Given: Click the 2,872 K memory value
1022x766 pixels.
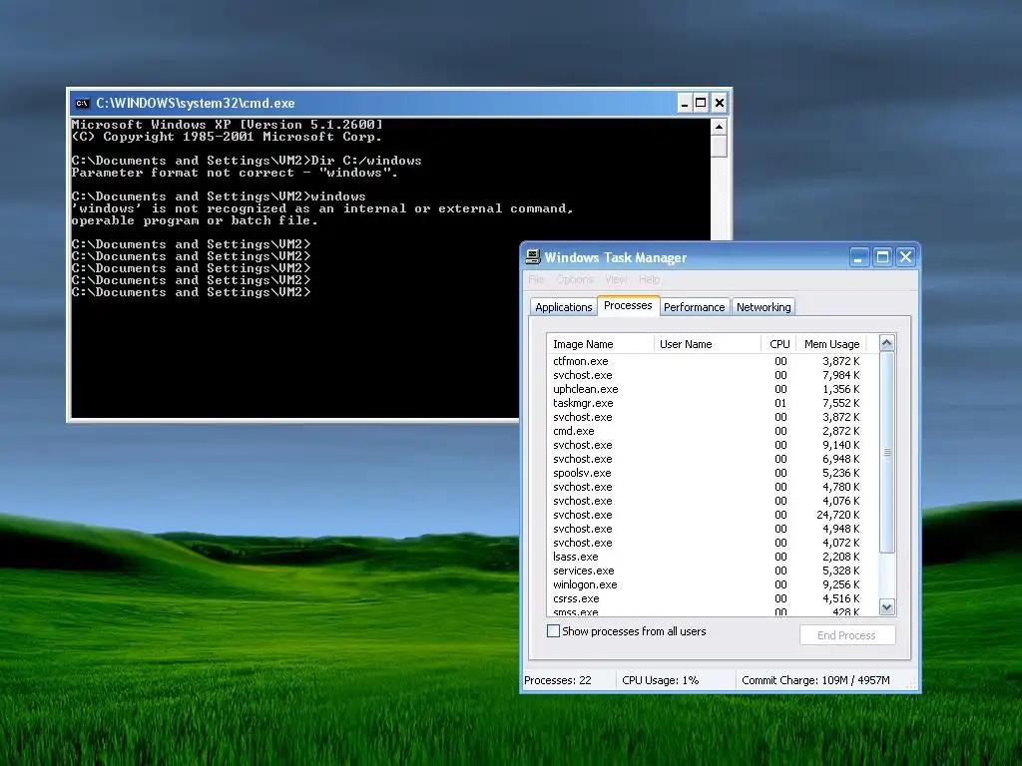Looking at the screenshot, I should (840, 431).
